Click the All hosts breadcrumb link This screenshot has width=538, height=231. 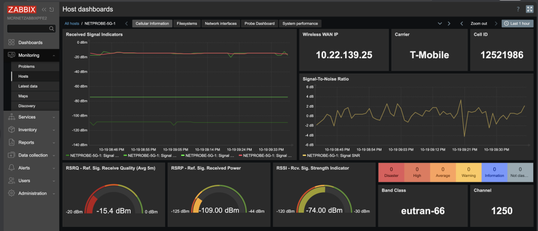point(71,24)
